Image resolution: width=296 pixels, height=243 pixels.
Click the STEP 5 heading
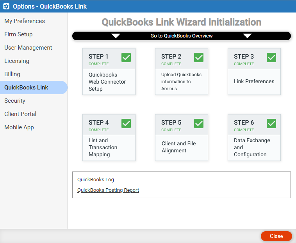(171, 123)
